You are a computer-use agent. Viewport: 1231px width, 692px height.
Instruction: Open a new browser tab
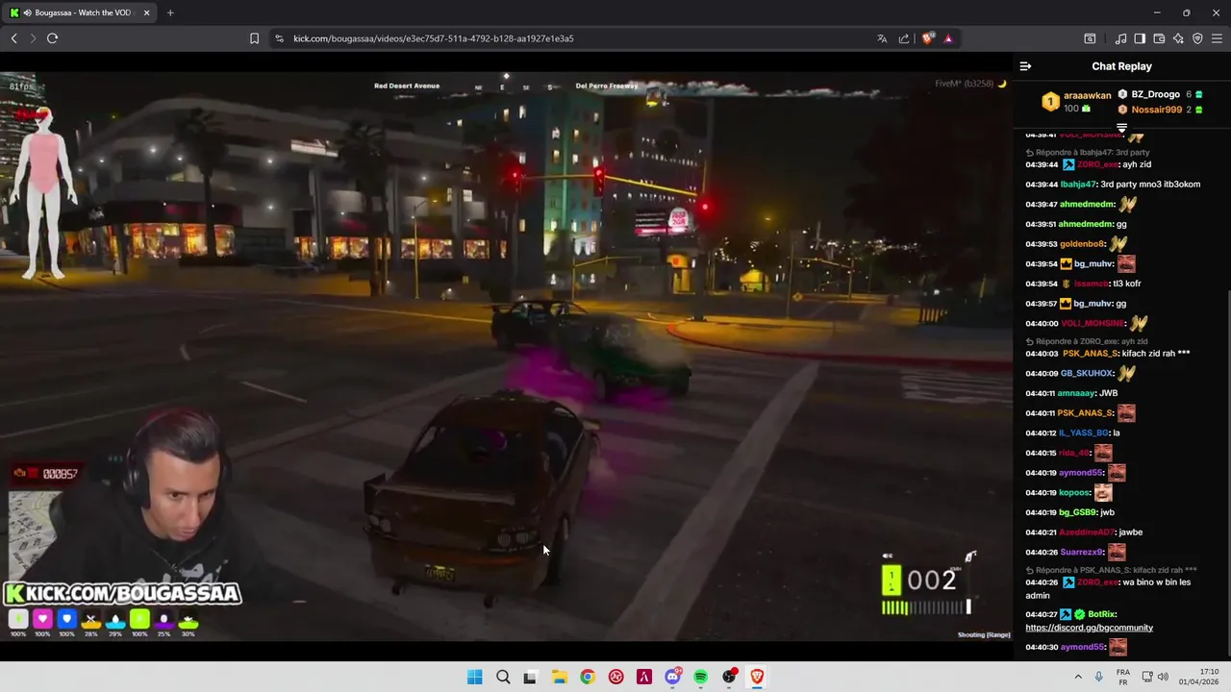point(170,12)
